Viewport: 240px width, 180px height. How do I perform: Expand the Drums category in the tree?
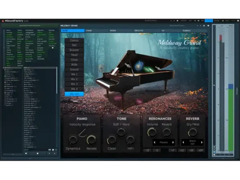[5, 76]
